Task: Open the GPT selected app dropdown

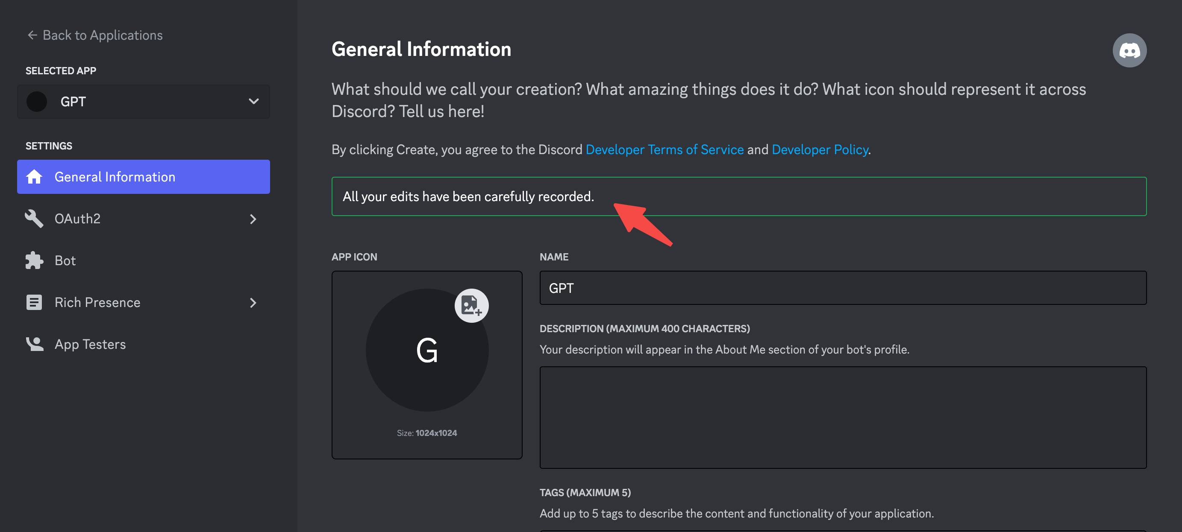Action: 143,101
